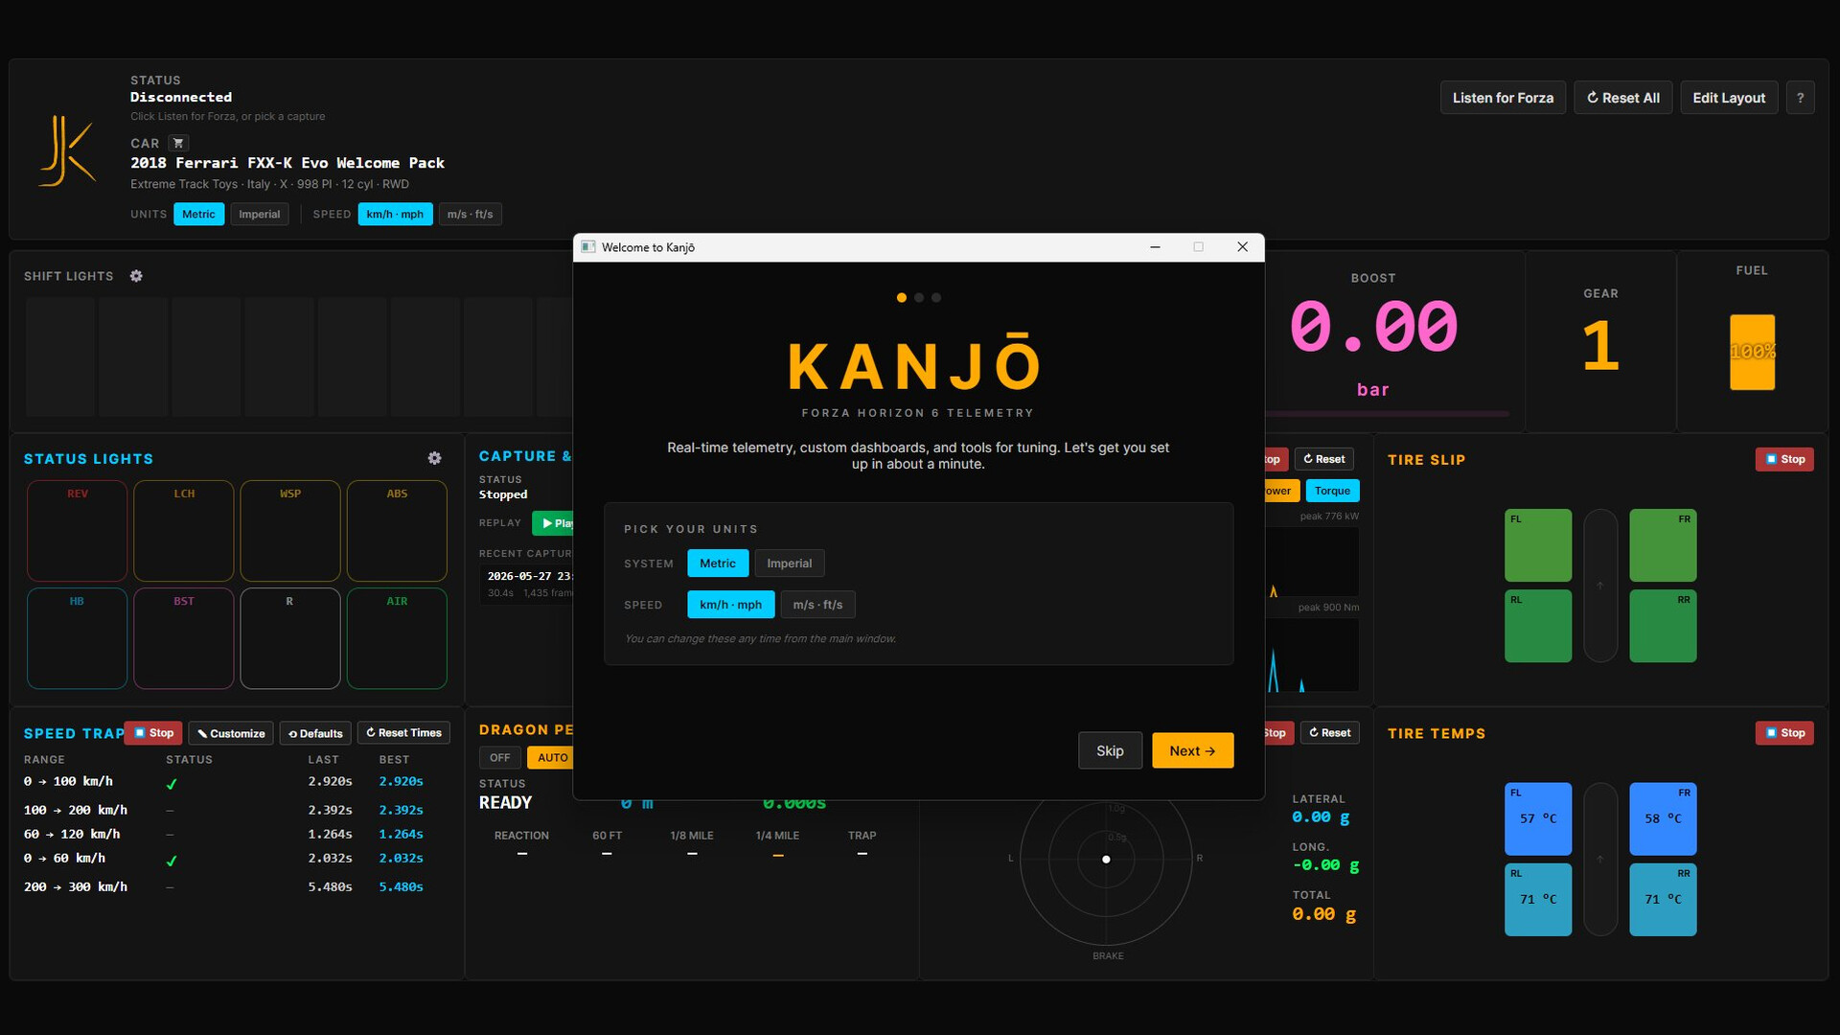Skip the welcome setup
1840x1035 pixels.
1110,750
